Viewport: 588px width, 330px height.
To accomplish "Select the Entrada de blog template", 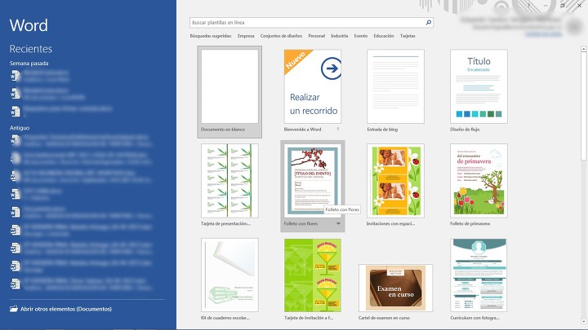I will tap(395, 83).
